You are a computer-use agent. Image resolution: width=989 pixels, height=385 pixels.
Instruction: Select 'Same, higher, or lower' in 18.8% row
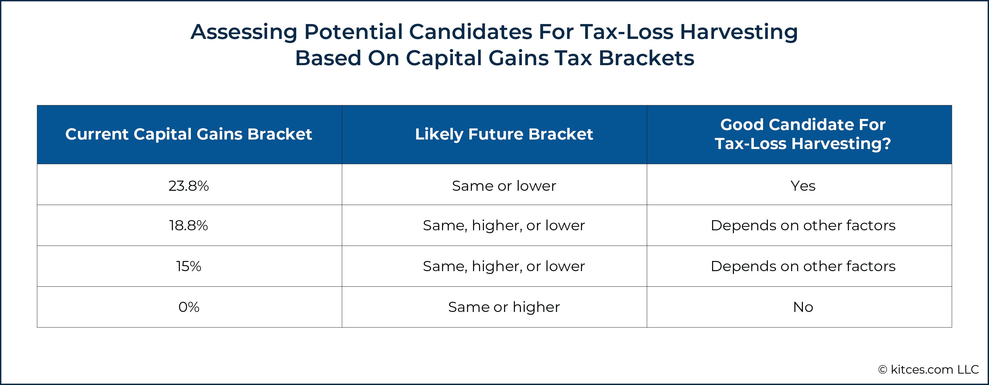[x=494, y=225]
